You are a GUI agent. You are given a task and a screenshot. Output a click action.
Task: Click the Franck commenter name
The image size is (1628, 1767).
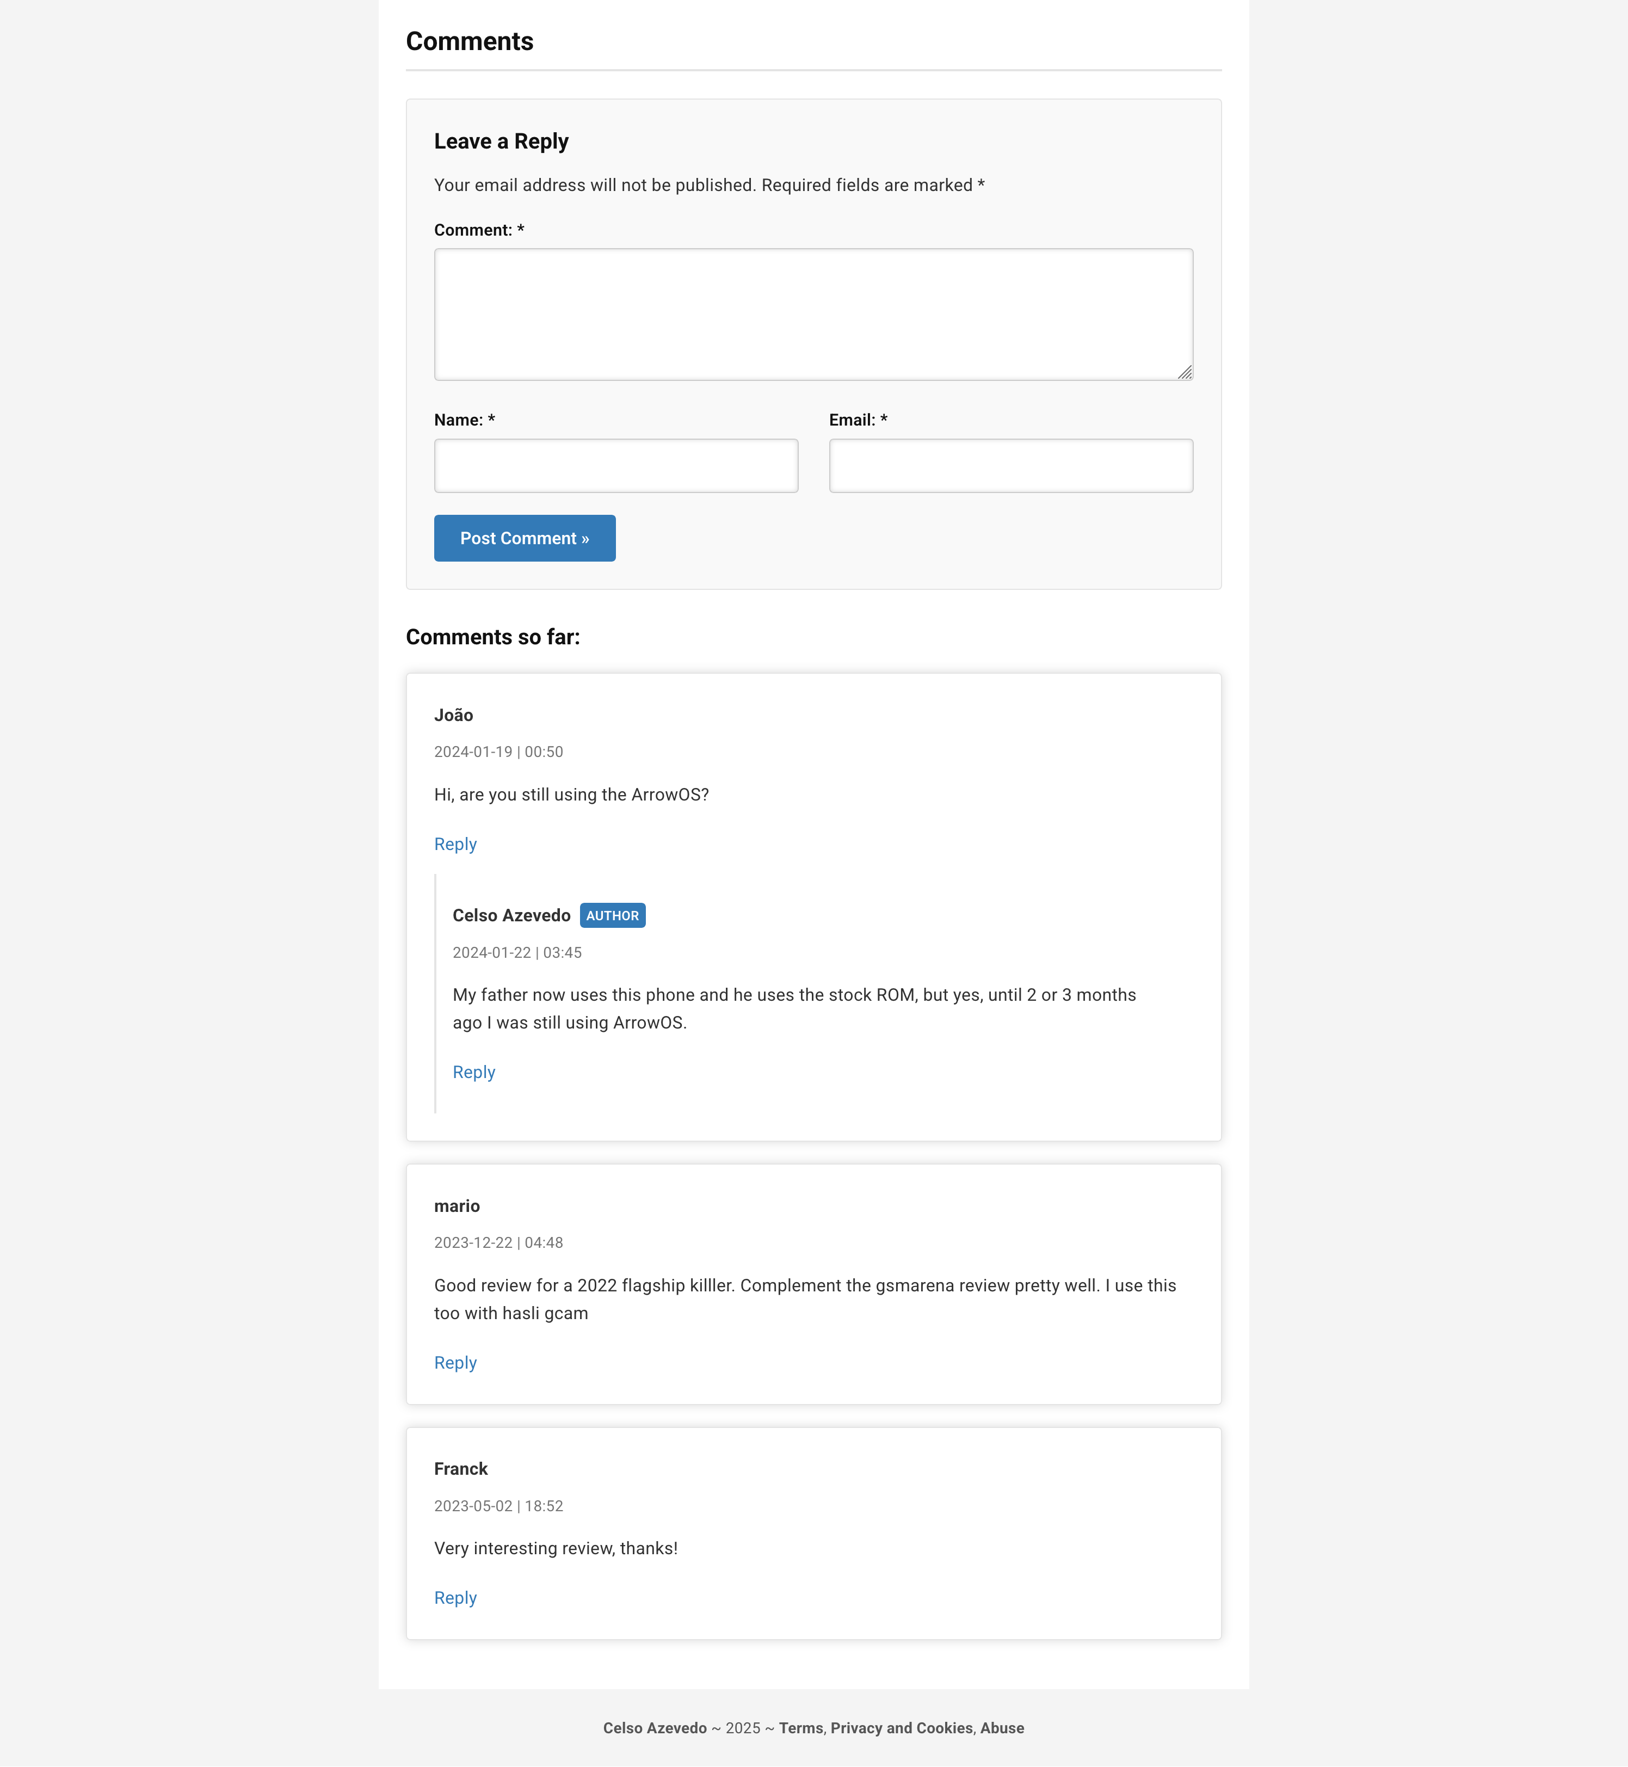coord(460,1468)
